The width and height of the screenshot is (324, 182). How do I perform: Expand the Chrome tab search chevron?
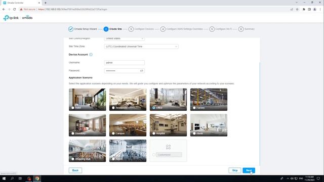click(x=297, y=3)
